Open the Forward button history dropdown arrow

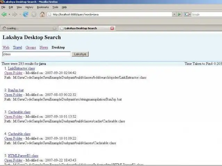(x=20, y=15)
